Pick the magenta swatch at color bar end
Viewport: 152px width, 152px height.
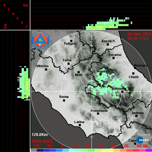pyautogui.click(x=149, y=150)
